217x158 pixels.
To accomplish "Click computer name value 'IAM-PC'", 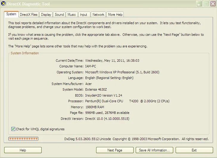I will (90, 66).
